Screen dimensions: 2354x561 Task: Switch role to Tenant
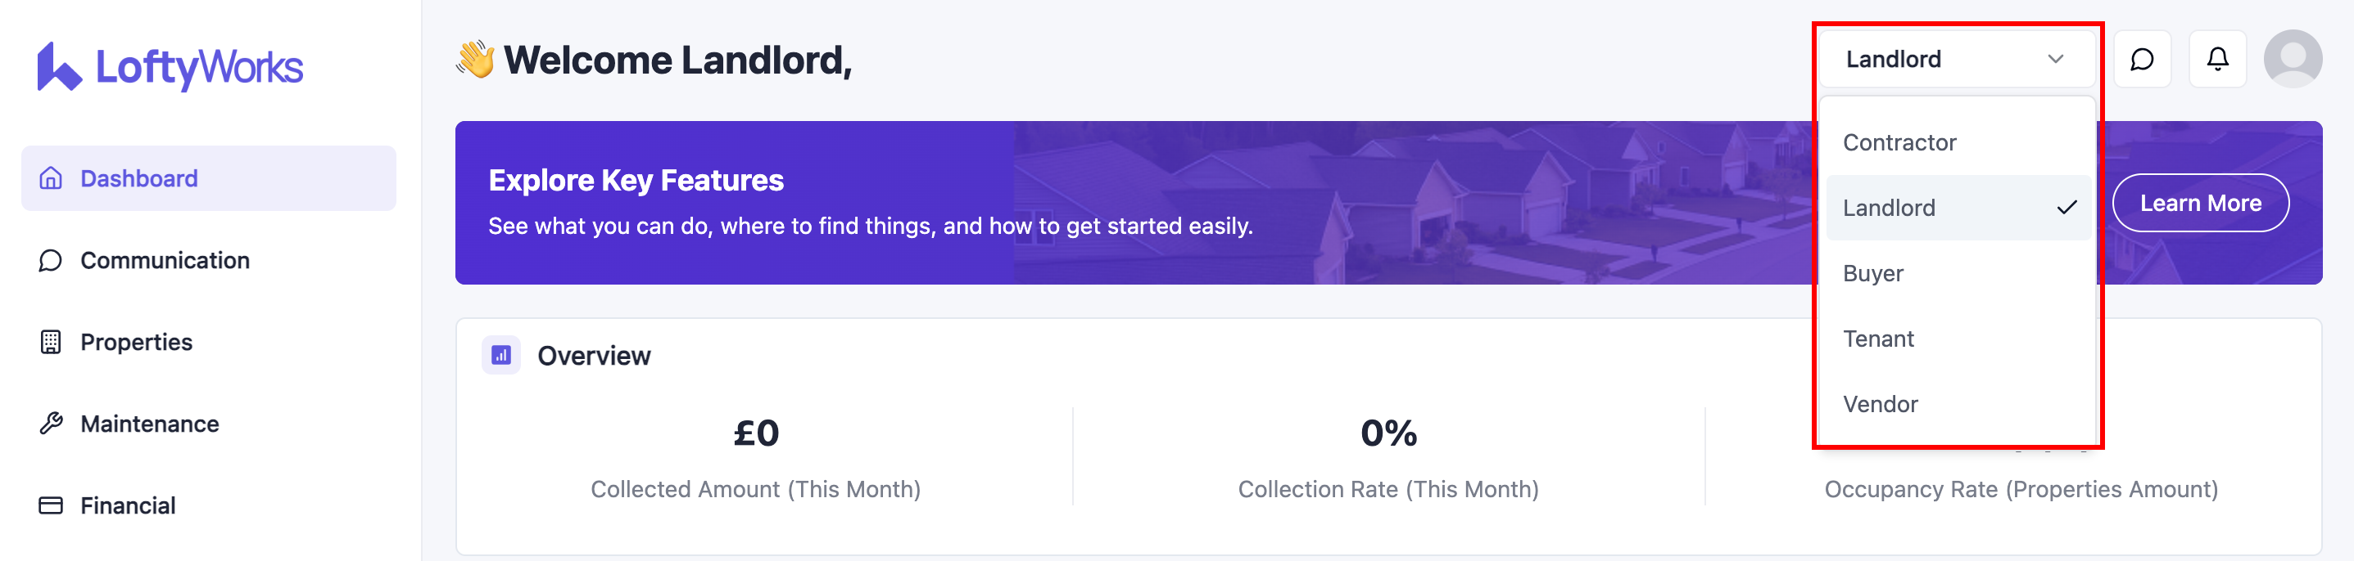tap(1878, 339)
